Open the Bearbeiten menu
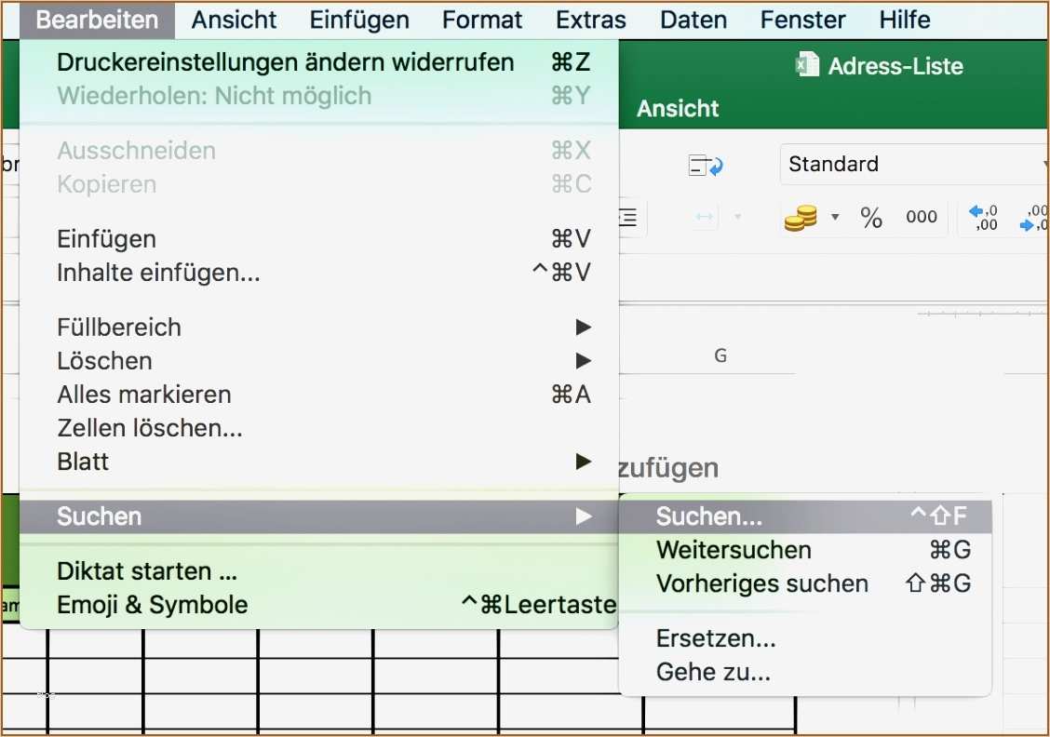 97,20
